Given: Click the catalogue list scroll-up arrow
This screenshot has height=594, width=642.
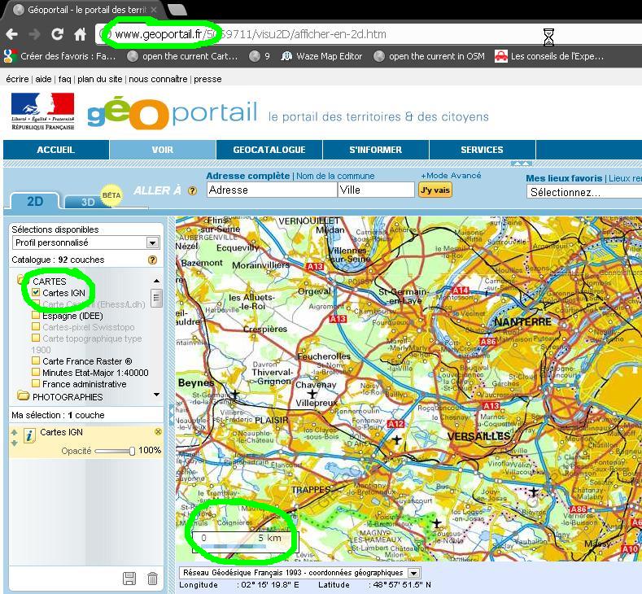Looking at the screenshot, I should pyautogui.click(x=156, y=281).
